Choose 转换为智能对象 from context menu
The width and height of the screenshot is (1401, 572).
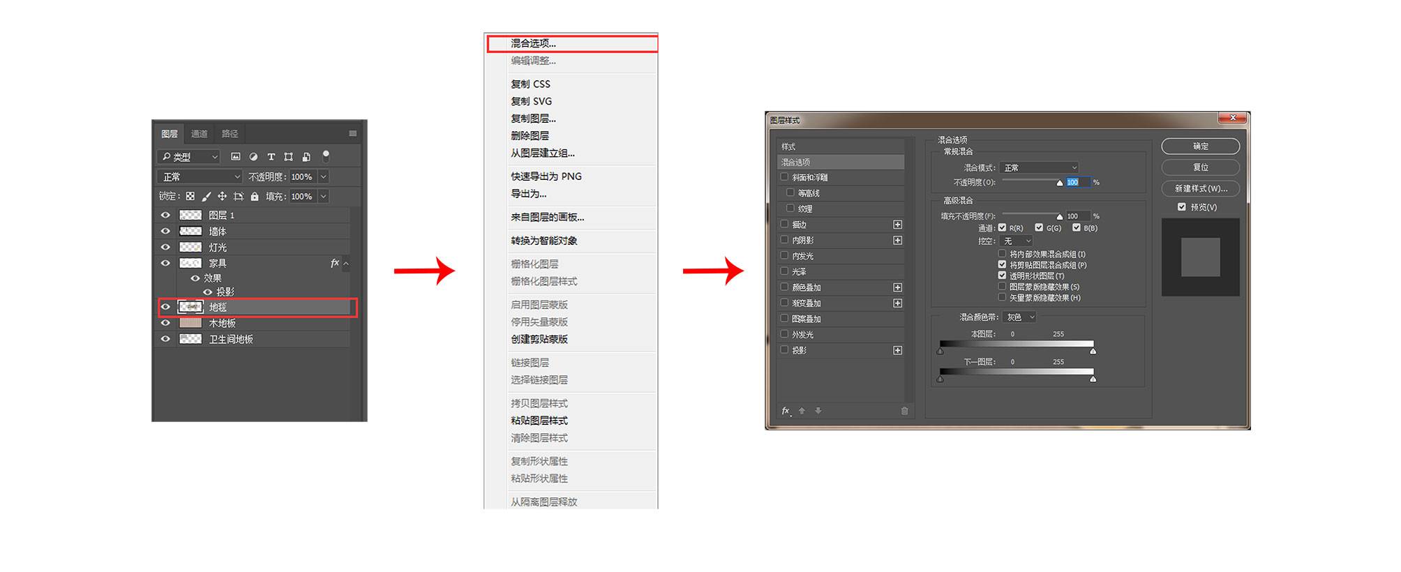tap(544, 241)
